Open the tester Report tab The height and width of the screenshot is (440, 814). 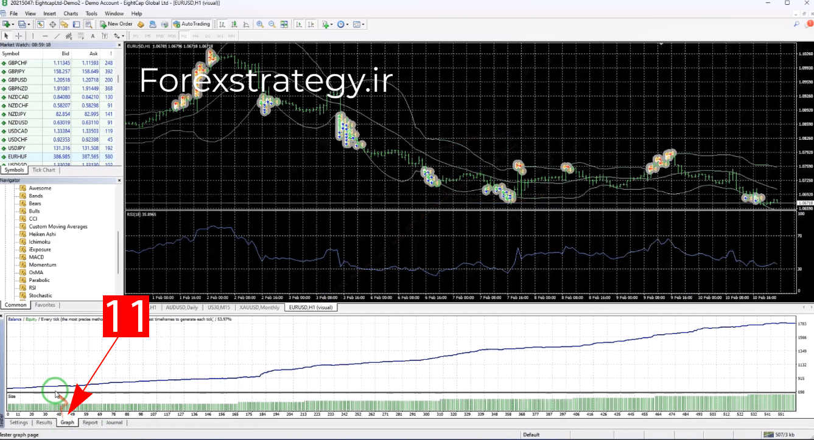tap(90, 422)
